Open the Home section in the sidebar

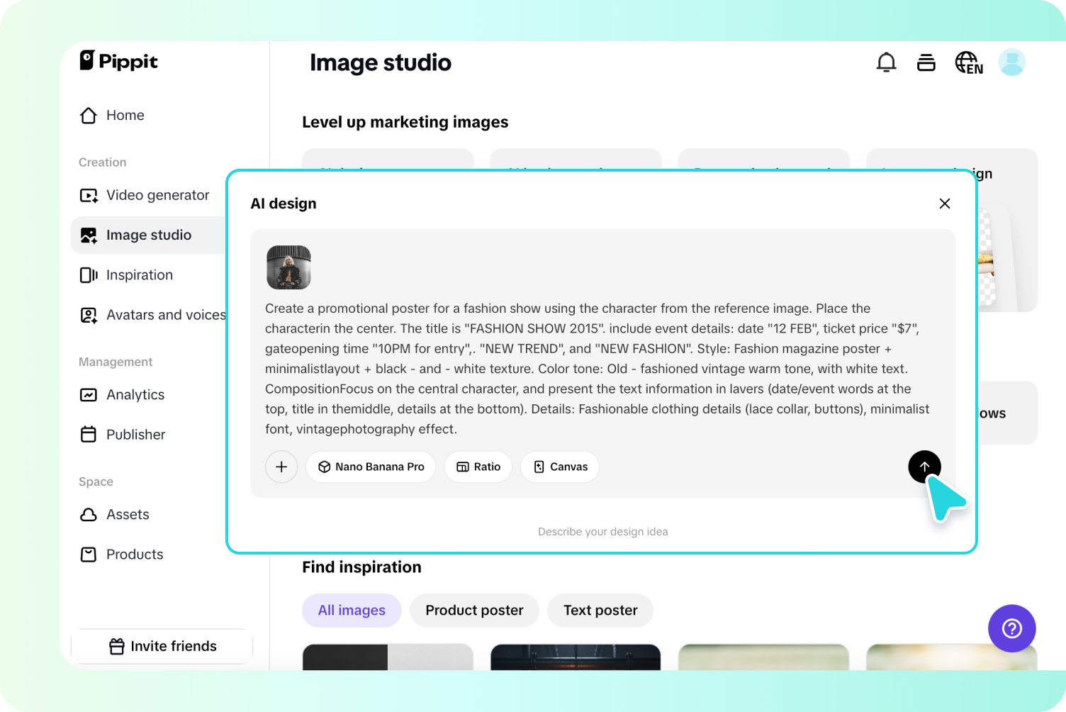[x=125, y=115]
